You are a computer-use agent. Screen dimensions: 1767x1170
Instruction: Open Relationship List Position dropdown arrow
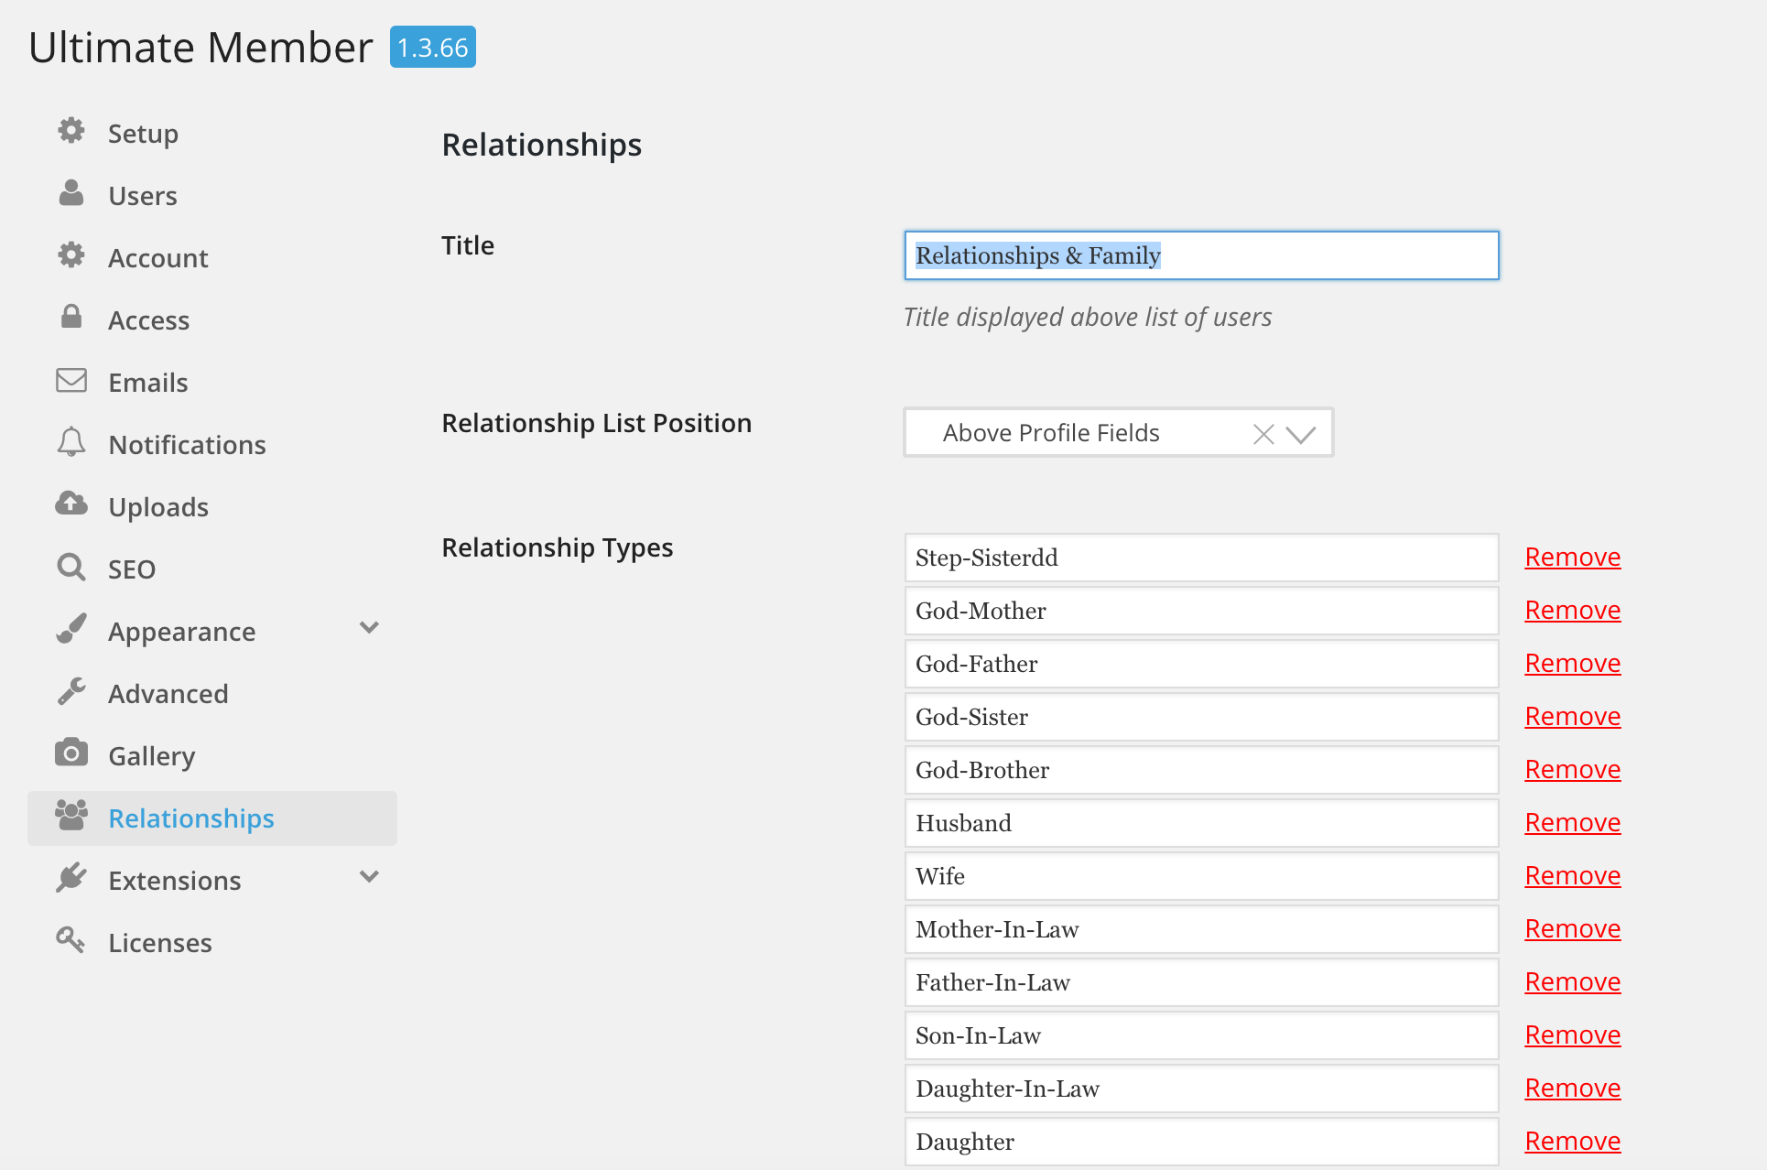click(1301, 434)
